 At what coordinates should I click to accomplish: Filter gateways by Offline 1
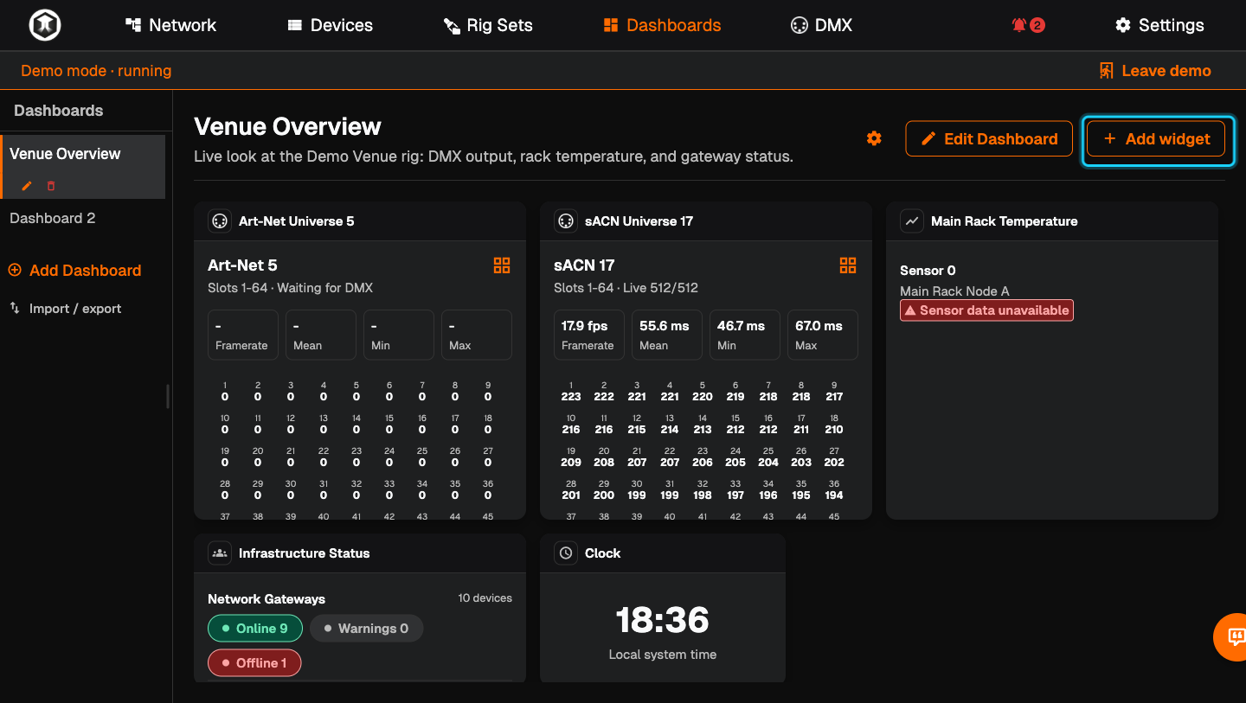(x=254, y=663)
